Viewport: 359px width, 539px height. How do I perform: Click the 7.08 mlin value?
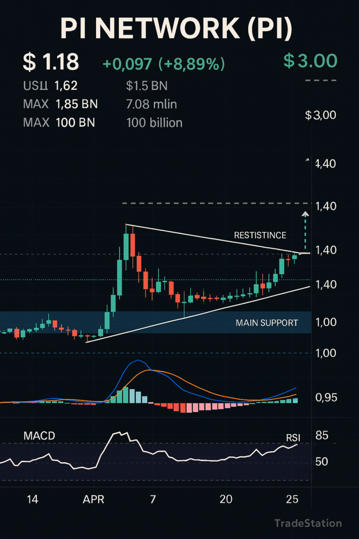[151, 104]
